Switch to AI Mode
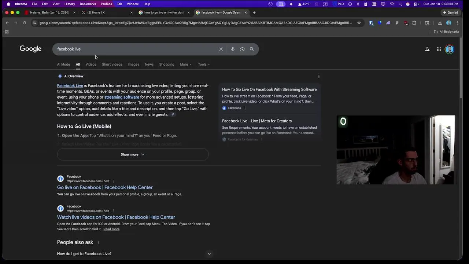 tap(63, 65)
